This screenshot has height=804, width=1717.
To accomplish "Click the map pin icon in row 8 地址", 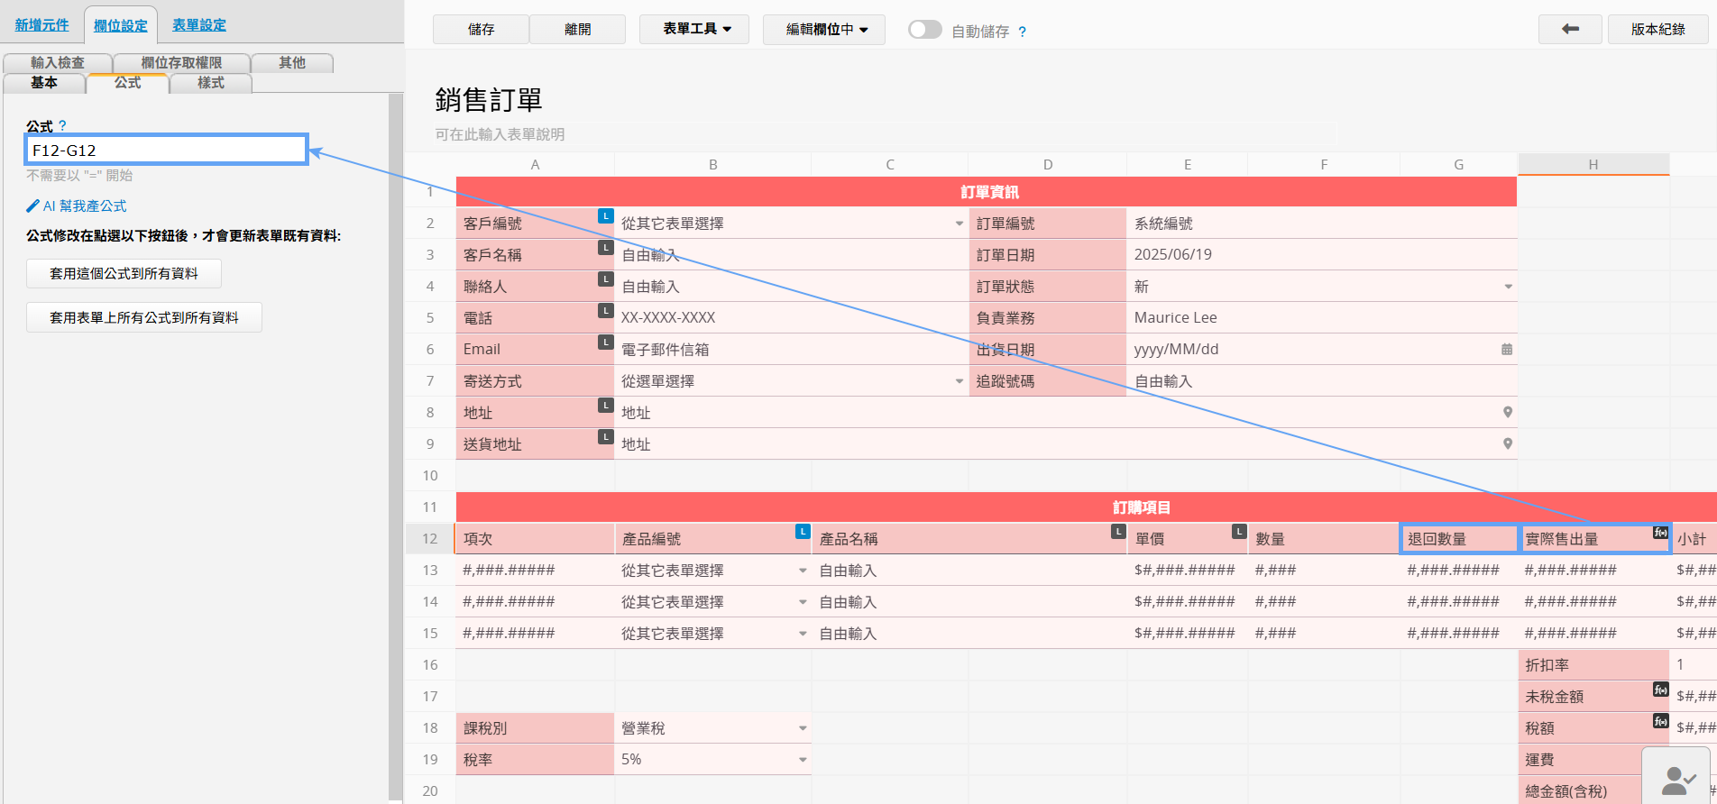I will (x=1507, y=412).
